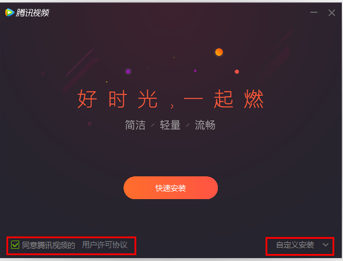The width and height of the screenshot is (343, 261).
Task: Click the 轻量 tagline word
Action: [170, 125]
